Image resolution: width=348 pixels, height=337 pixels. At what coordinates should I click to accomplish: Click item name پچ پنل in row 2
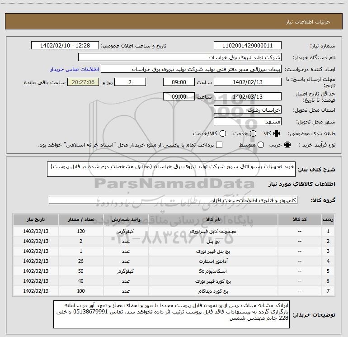click(213, 241)
